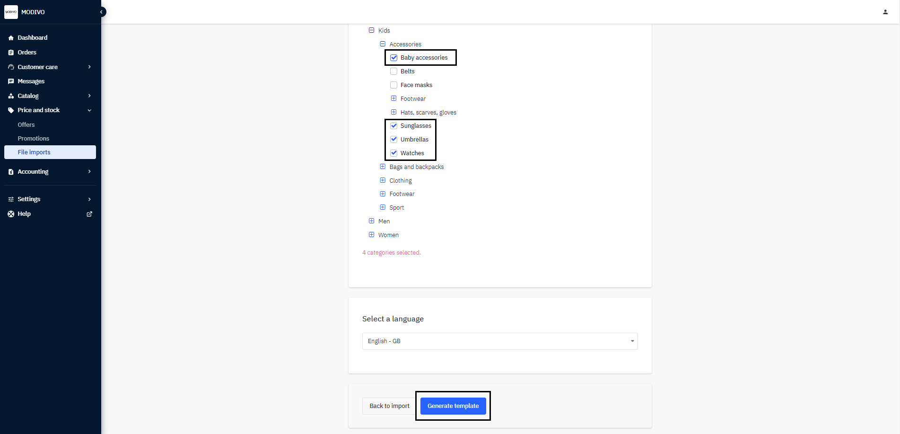Screen dimensions: 900x434
Task: Go to Offers in sidebar
Action: (x=26, y=125)
